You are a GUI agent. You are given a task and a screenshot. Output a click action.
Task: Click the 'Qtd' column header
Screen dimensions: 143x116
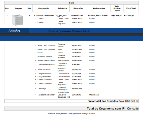tap(30, 8)
